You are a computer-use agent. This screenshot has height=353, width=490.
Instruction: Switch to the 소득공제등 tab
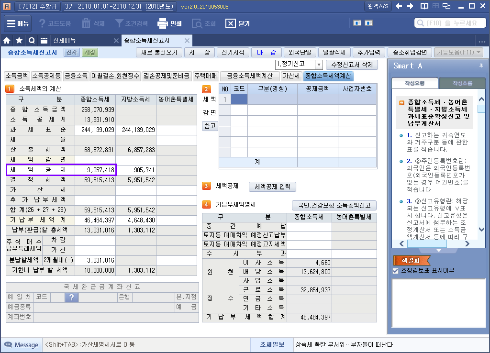point(46,76)
